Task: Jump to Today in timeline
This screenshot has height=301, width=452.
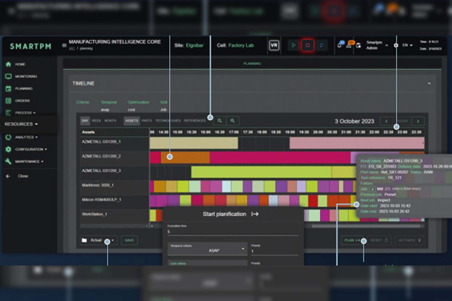Action: pyautogui.click(x=402, y=121)
